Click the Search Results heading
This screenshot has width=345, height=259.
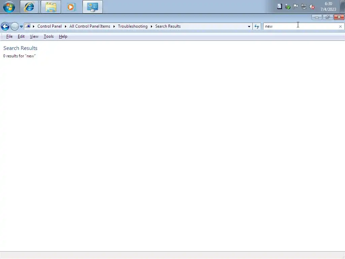point(20,48)
